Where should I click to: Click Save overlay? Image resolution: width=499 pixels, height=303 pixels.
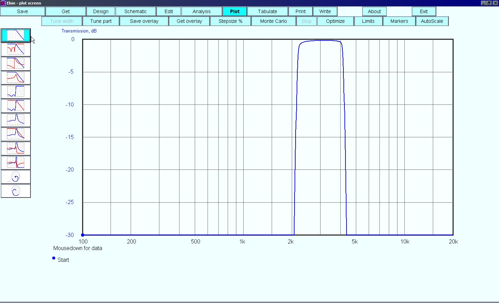click(x=144, y=21)
